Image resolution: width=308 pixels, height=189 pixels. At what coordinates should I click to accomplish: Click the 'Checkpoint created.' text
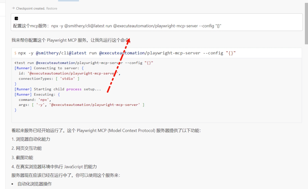[31, 9]
